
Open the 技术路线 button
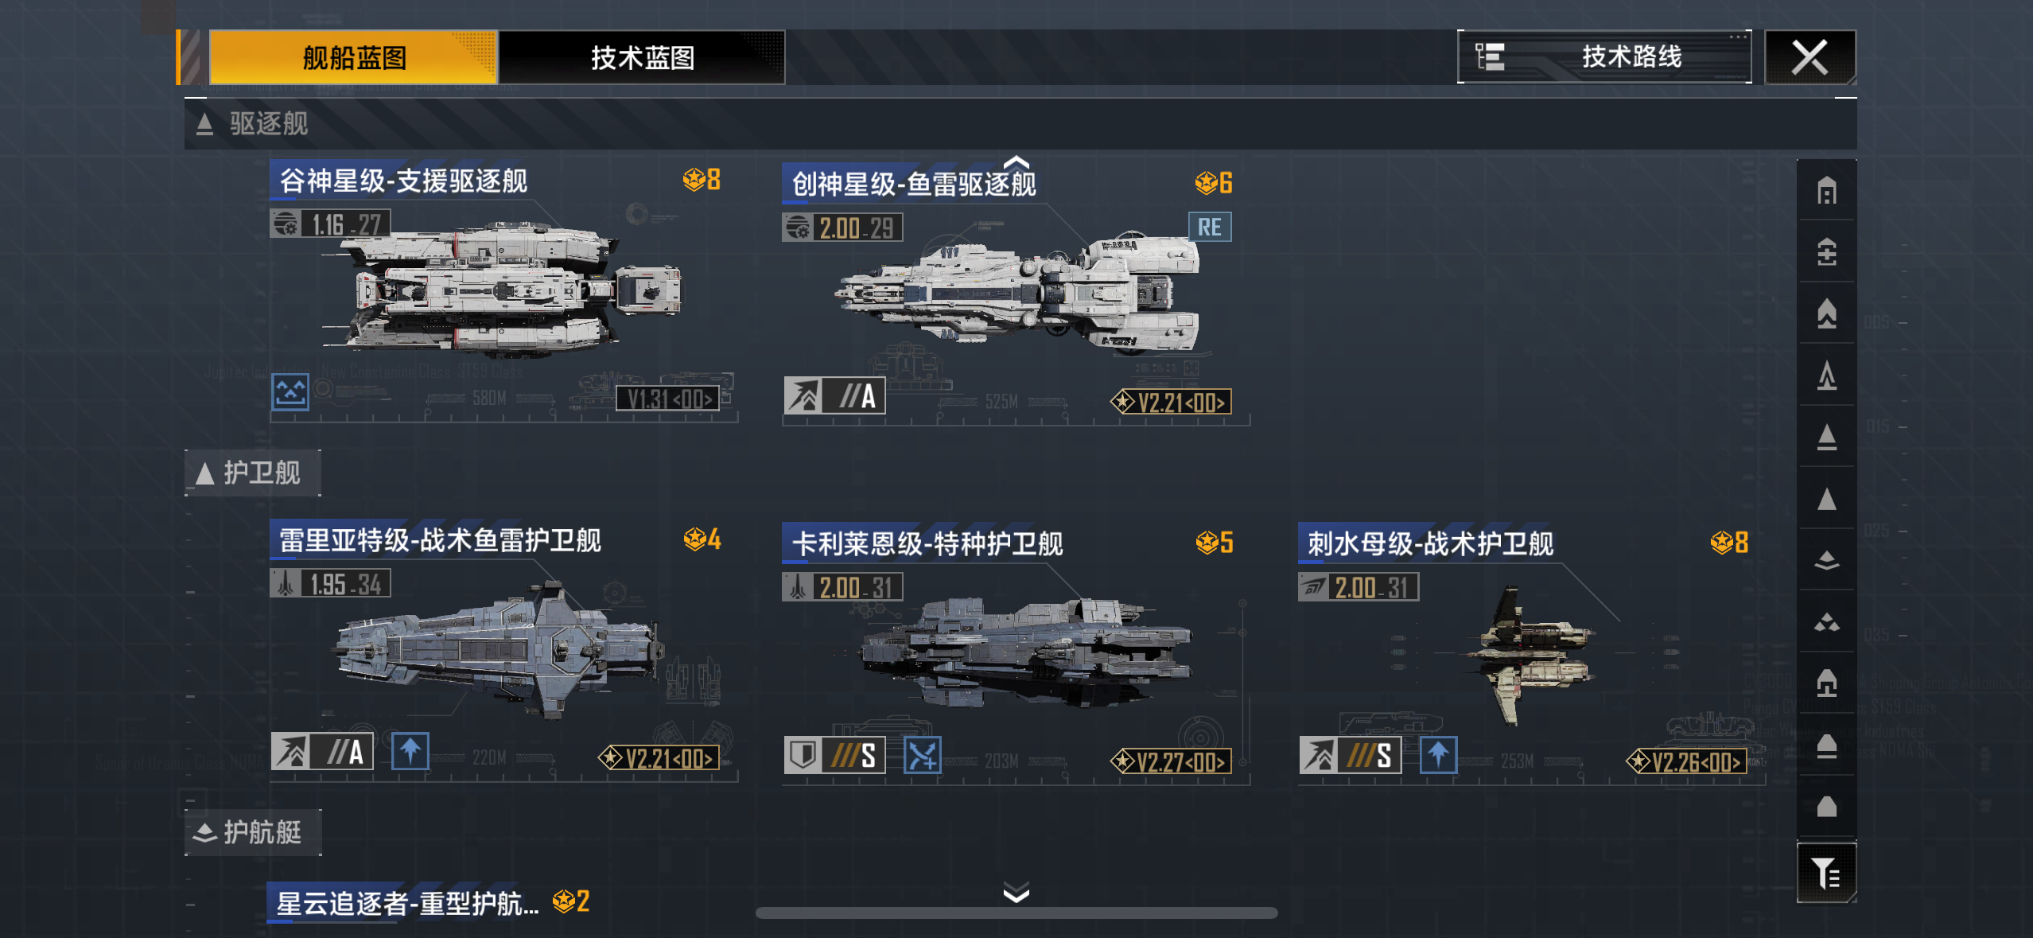tap(1604, 56)
